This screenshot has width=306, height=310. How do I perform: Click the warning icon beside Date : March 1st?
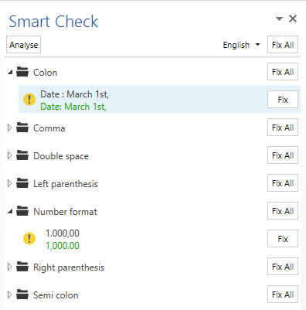click(29, 99)
